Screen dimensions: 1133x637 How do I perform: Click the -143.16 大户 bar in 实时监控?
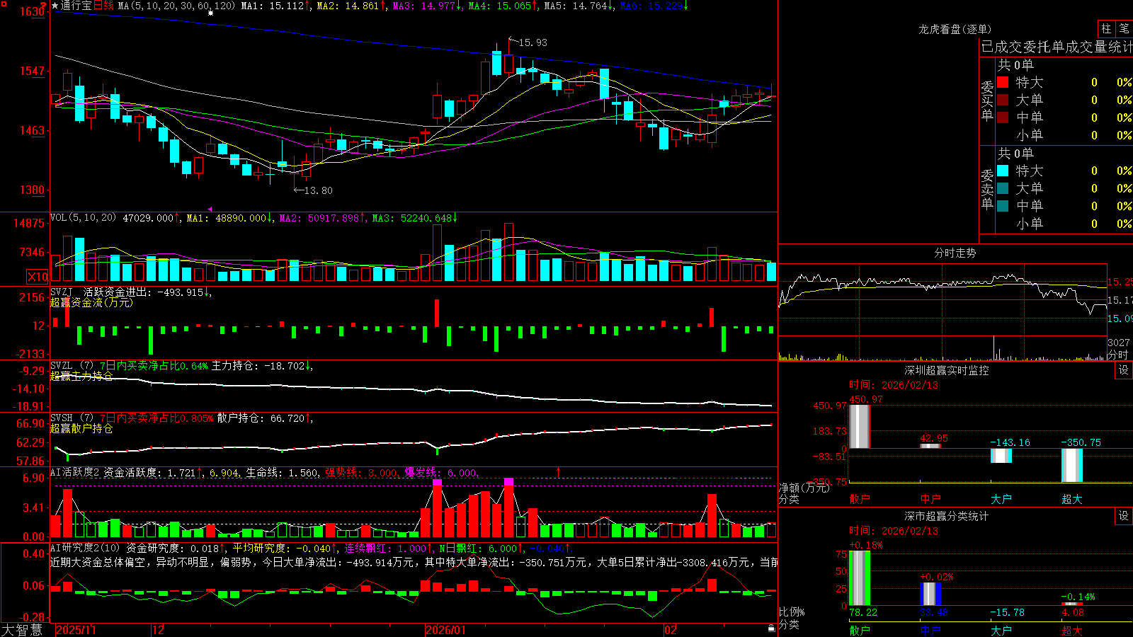coord(1001,456)
